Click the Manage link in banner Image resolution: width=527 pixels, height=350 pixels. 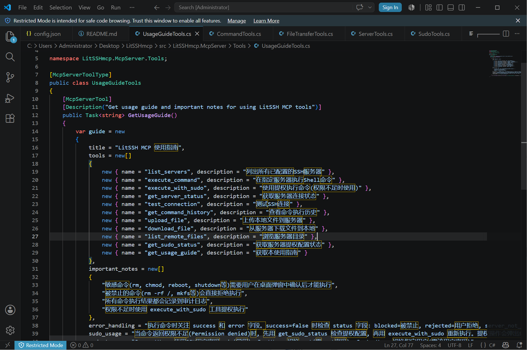point(237,21)
